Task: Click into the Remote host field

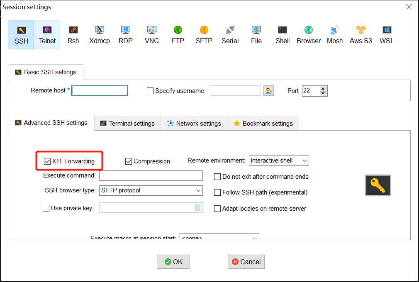Action: click(100, 91)
